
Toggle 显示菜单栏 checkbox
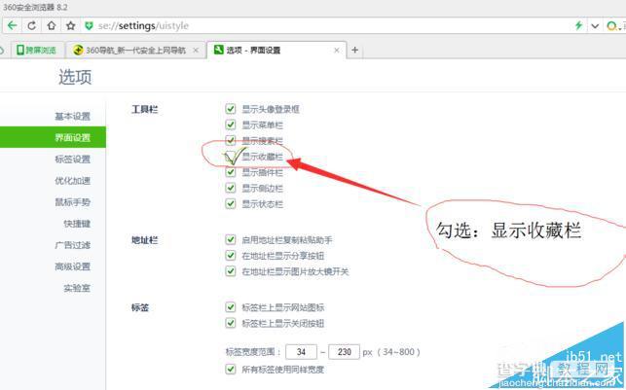pos(231,124)
